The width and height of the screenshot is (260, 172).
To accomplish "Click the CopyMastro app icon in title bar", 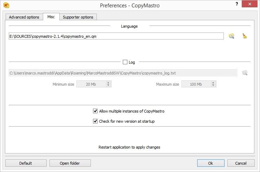I will (x=6, y=5).
